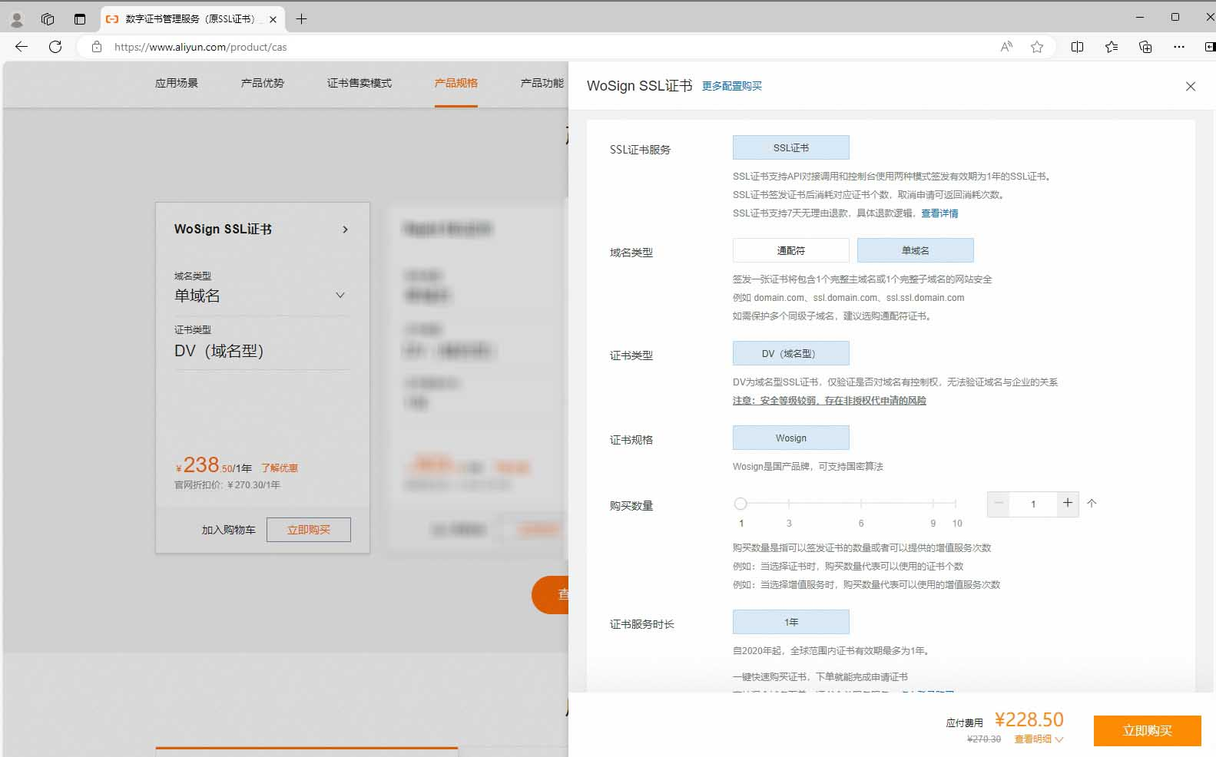Click the aliyun.com address bar
Screen dimensions: 1216x757
tap(538, 47)
